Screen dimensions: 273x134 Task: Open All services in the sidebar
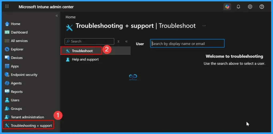19,41
